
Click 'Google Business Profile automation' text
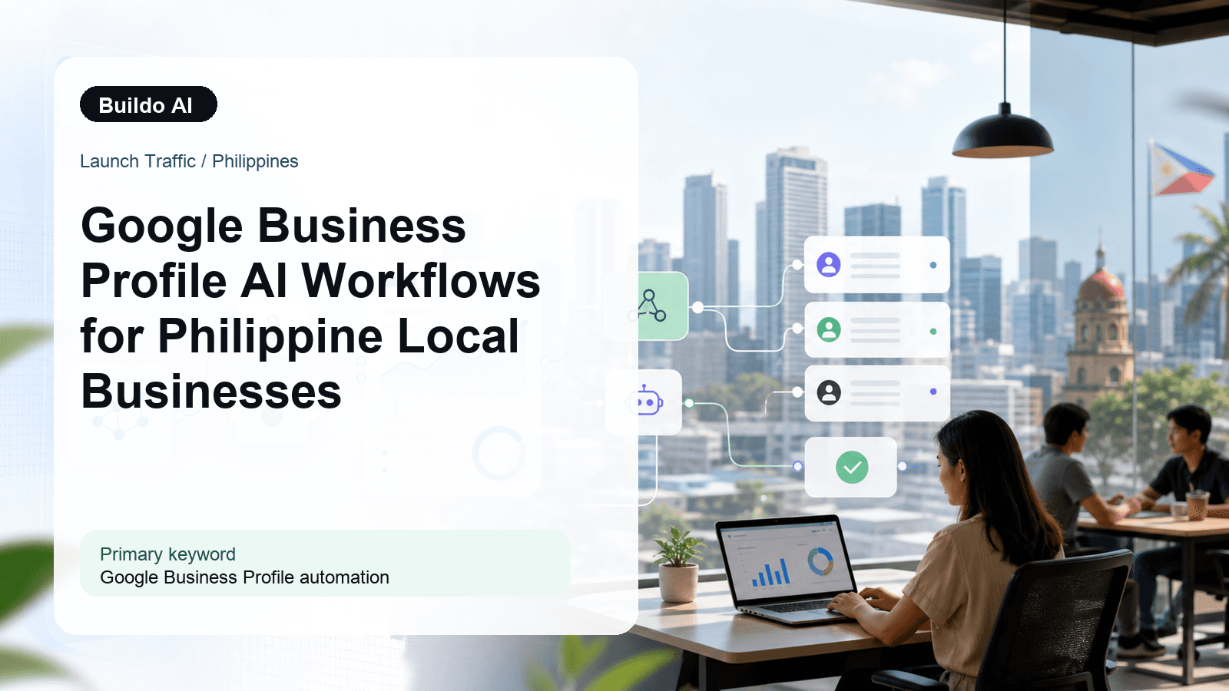(x=244, y=577)
